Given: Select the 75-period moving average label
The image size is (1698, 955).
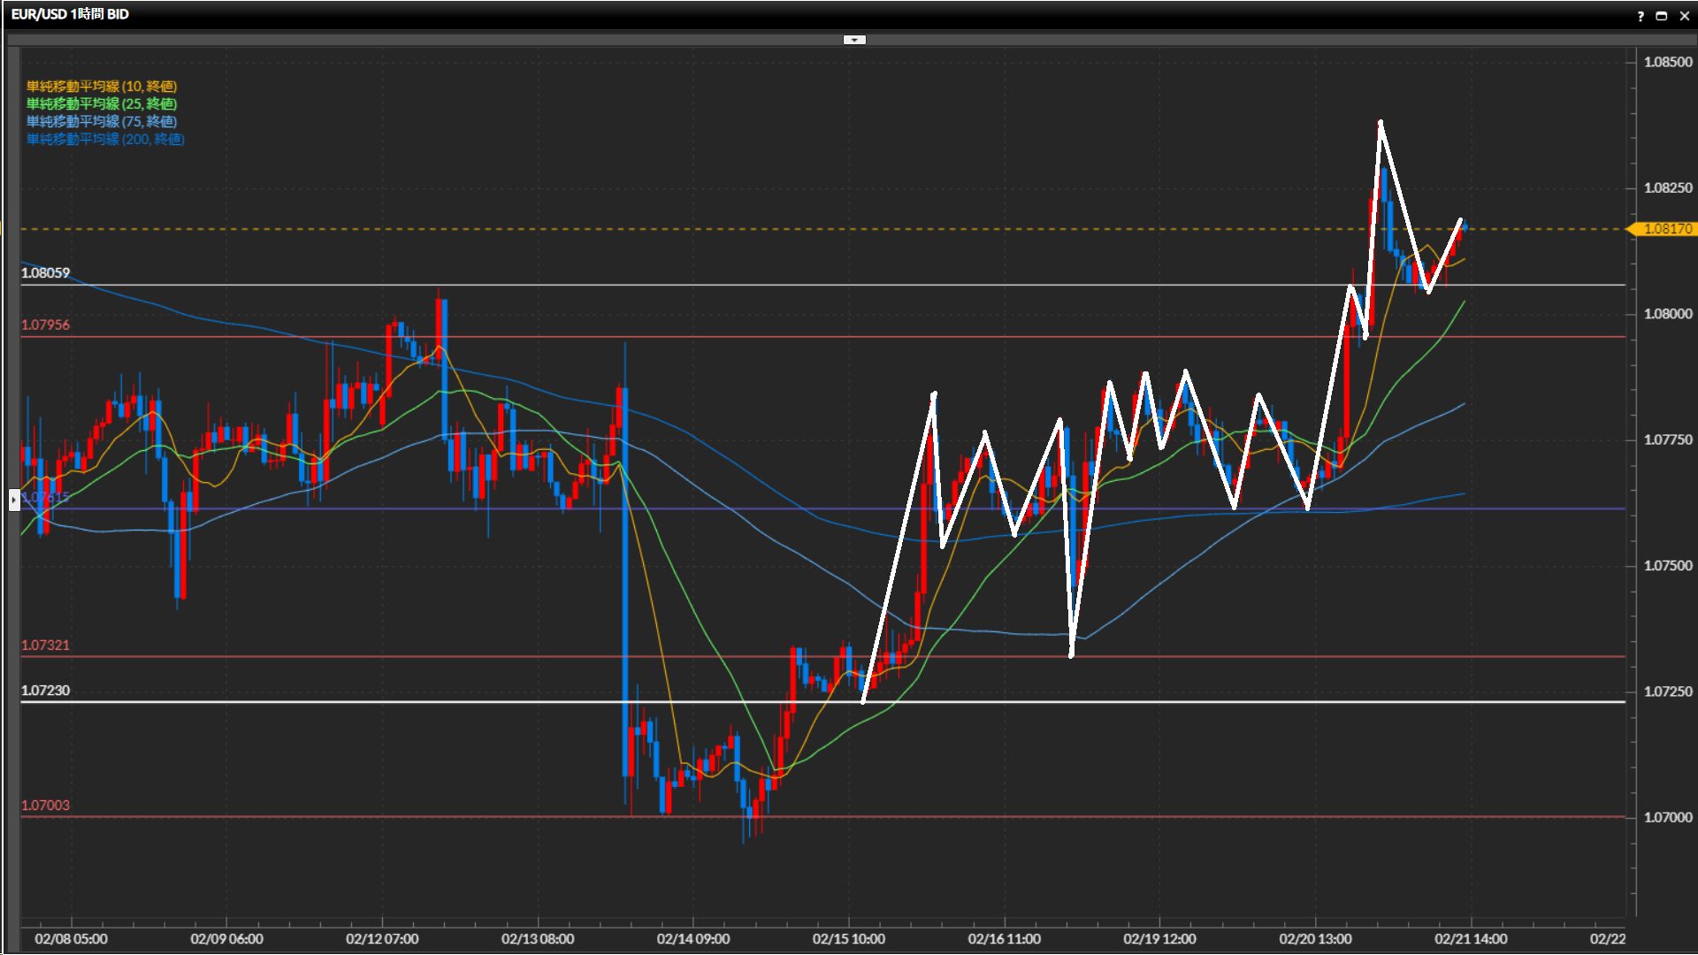Looking at the screenshot, I should pyautogui.click(x=102, y=121).
